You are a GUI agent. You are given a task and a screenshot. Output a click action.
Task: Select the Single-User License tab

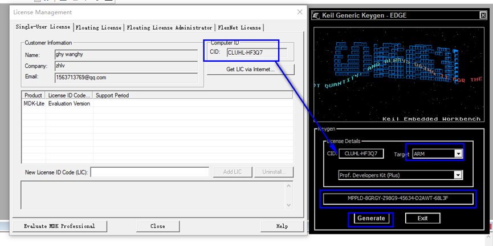tap(43, 27)
